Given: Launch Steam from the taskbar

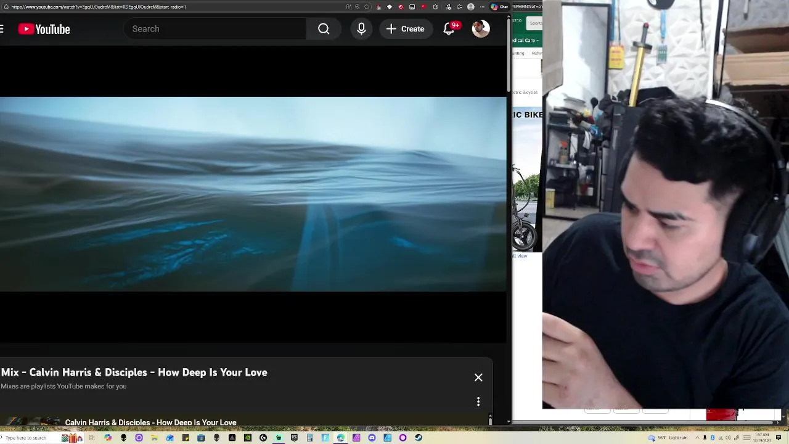Looking at the screenshot, I should (419, 438).
